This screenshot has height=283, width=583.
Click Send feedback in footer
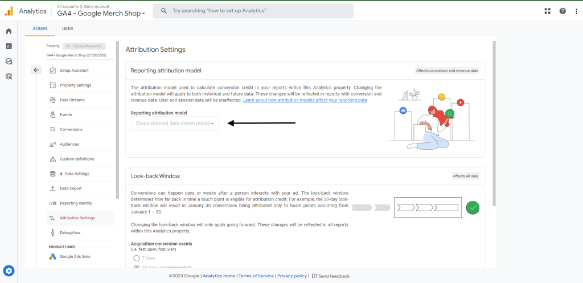331,276
